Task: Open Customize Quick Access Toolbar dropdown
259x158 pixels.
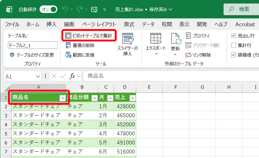Action: click(x=104, y=10)
